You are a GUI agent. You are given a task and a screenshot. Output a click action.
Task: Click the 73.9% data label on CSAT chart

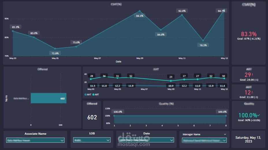tap(55, 53)
